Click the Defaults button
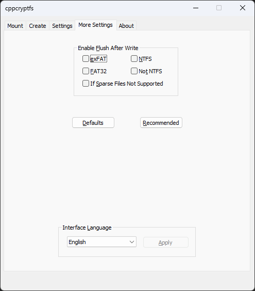 coord(93,122)
